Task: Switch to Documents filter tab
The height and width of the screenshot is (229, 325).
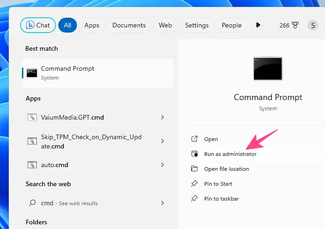Action: 129,25
